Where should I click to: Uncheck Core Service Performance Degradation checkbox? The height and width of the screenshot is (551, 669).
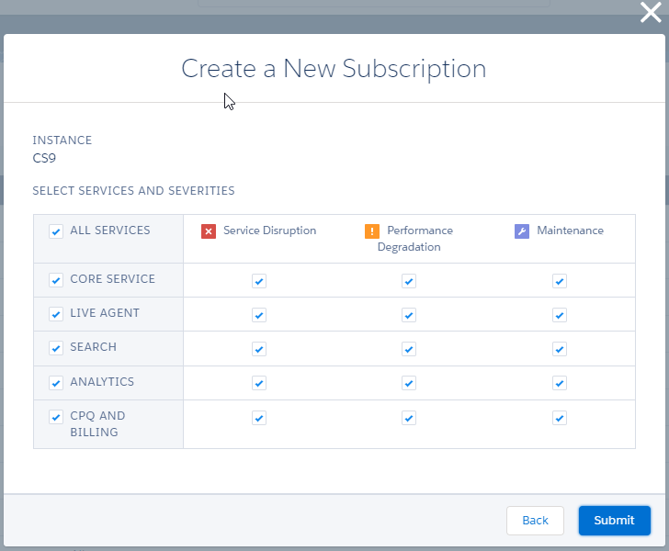coord(409,281)
